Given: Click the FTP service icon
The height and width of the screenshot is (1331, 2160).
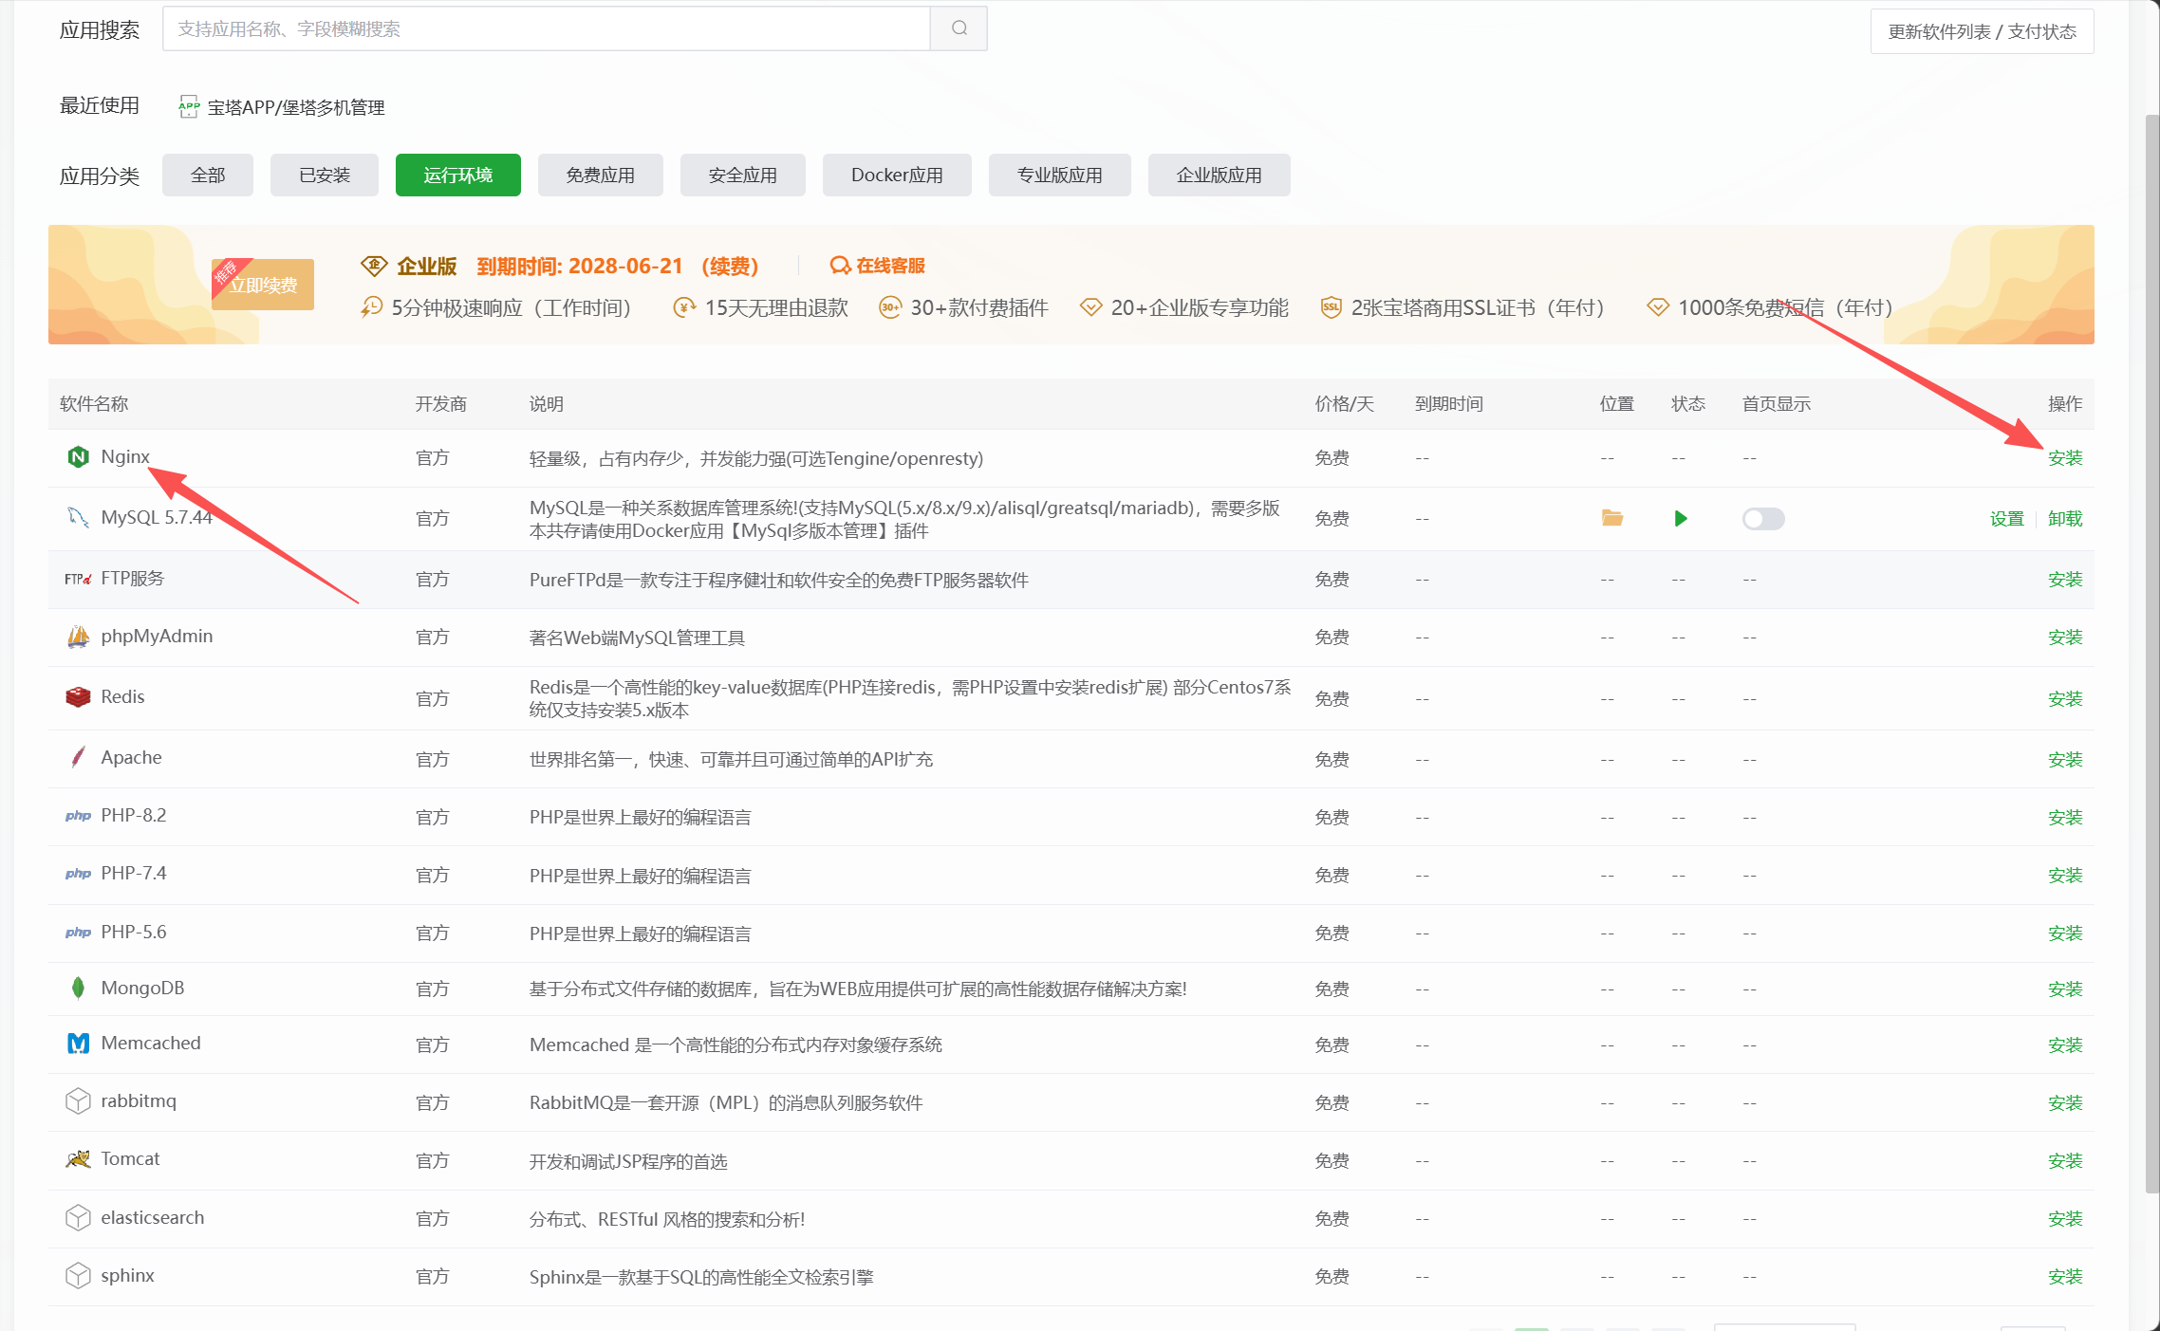Looking at the screenshot, I should pos(78,579).
